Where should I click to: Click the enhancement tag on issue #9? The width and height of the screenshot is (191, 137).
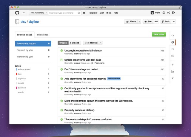(114, 79)
